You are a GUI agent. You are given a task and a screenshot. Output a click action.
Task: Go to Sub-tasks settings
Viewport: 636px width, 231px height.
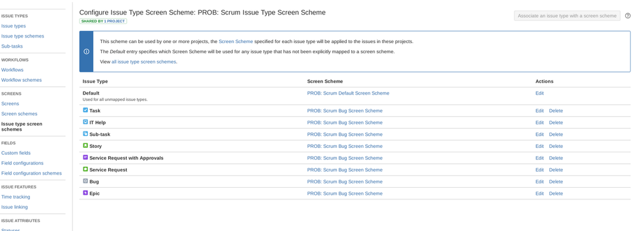pos(12,46)
